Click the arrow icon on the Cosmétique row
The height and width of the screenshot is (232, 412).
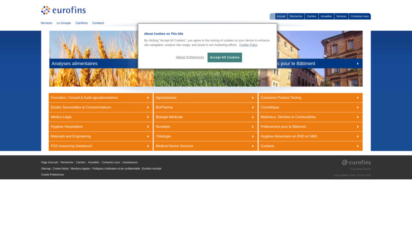[357, 107]
